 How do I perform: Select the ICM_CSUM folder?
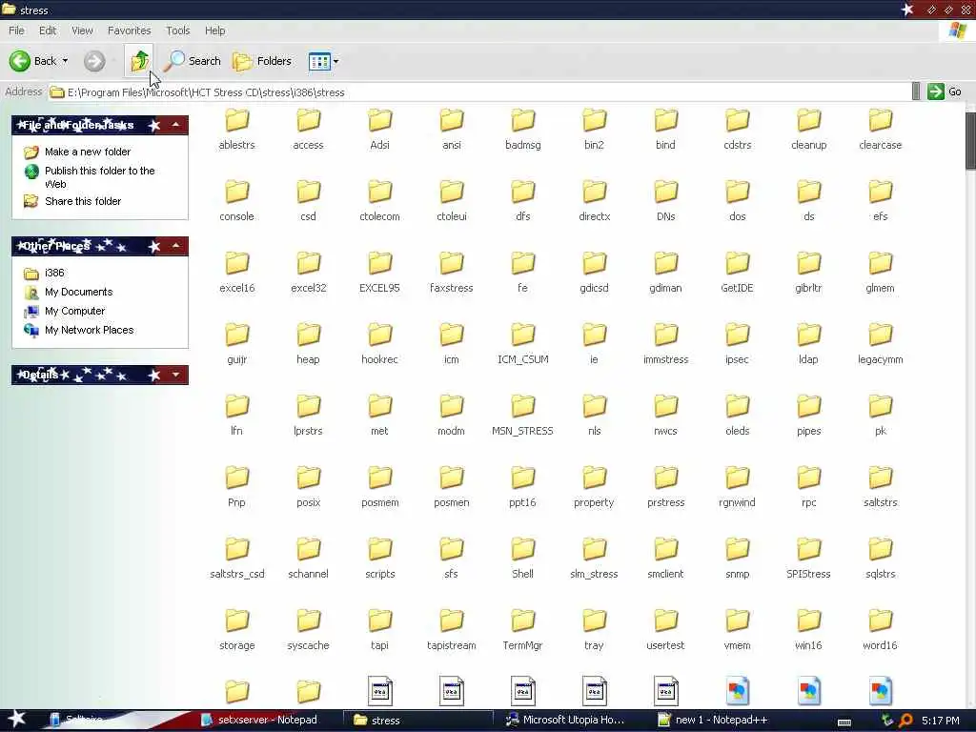click(523, 345)
